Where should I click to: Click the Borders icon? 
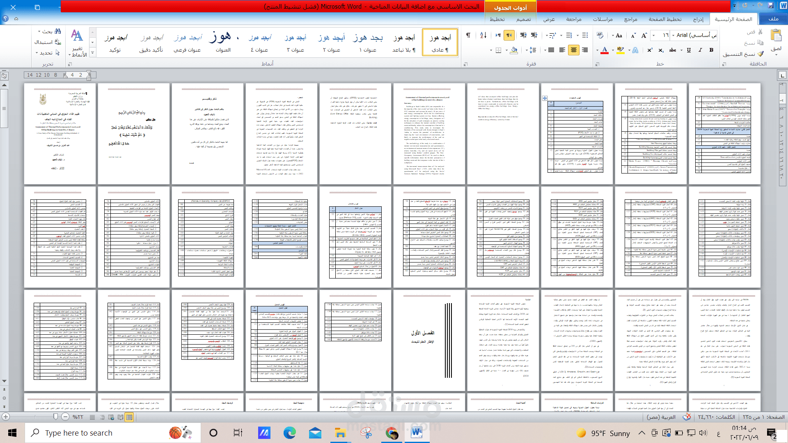[499, 50]
